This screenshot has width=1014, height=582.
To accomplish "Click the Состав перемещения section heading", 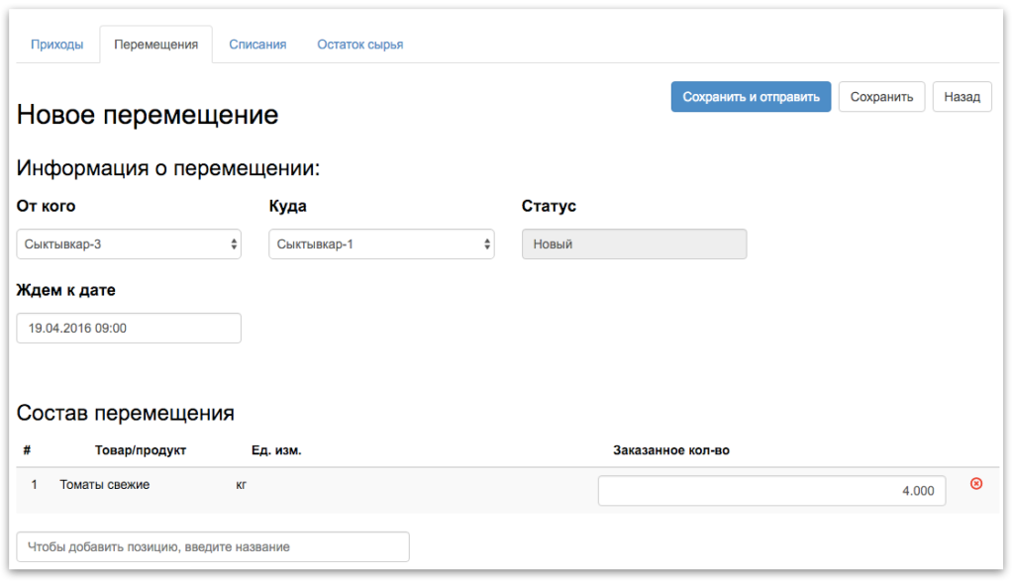I will coord(126,413).
